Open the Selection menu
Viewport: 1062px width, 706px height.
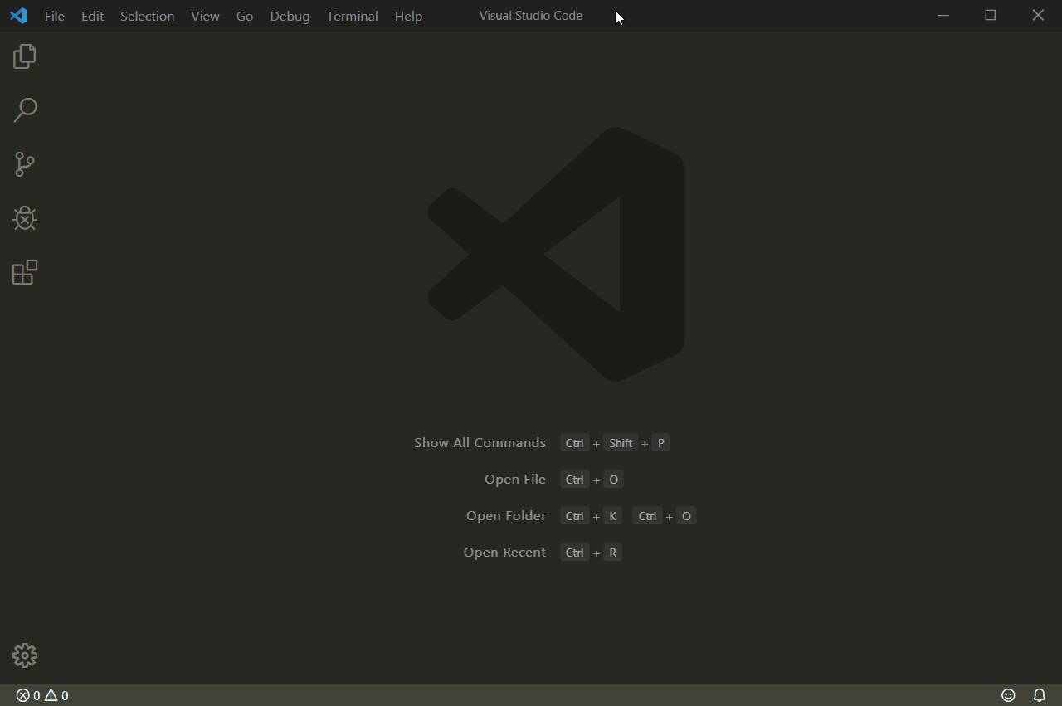(147, 16)
